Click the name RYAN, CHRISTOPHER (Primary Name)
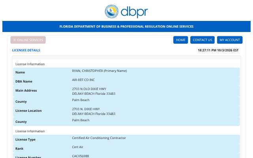This screenshot has height=158, width=253. tap(99, 71)
